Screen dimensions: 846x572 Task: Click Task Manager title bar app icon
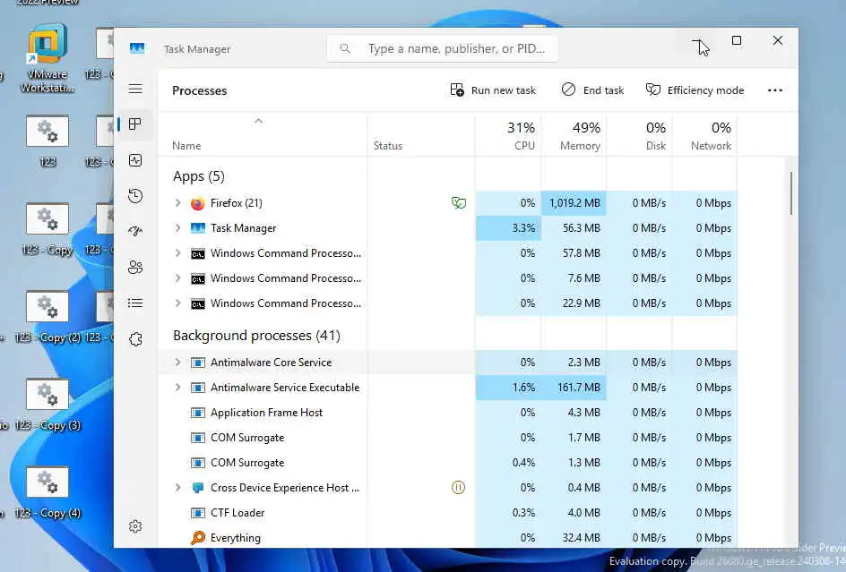[137, 48]
